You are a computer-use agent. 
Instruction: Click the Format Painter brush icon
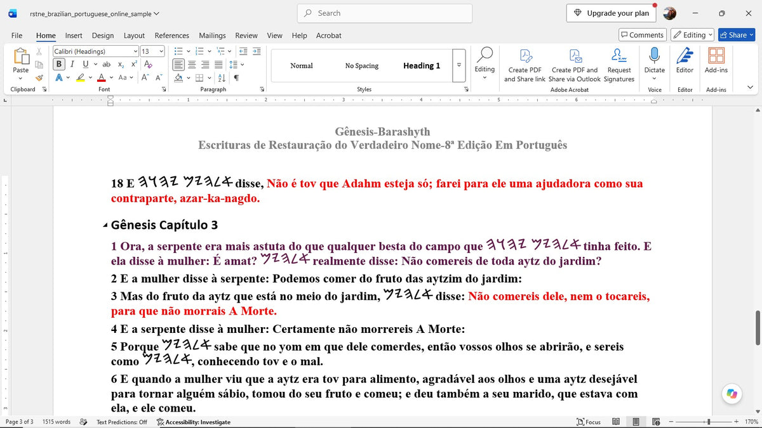tap(39, 77)
